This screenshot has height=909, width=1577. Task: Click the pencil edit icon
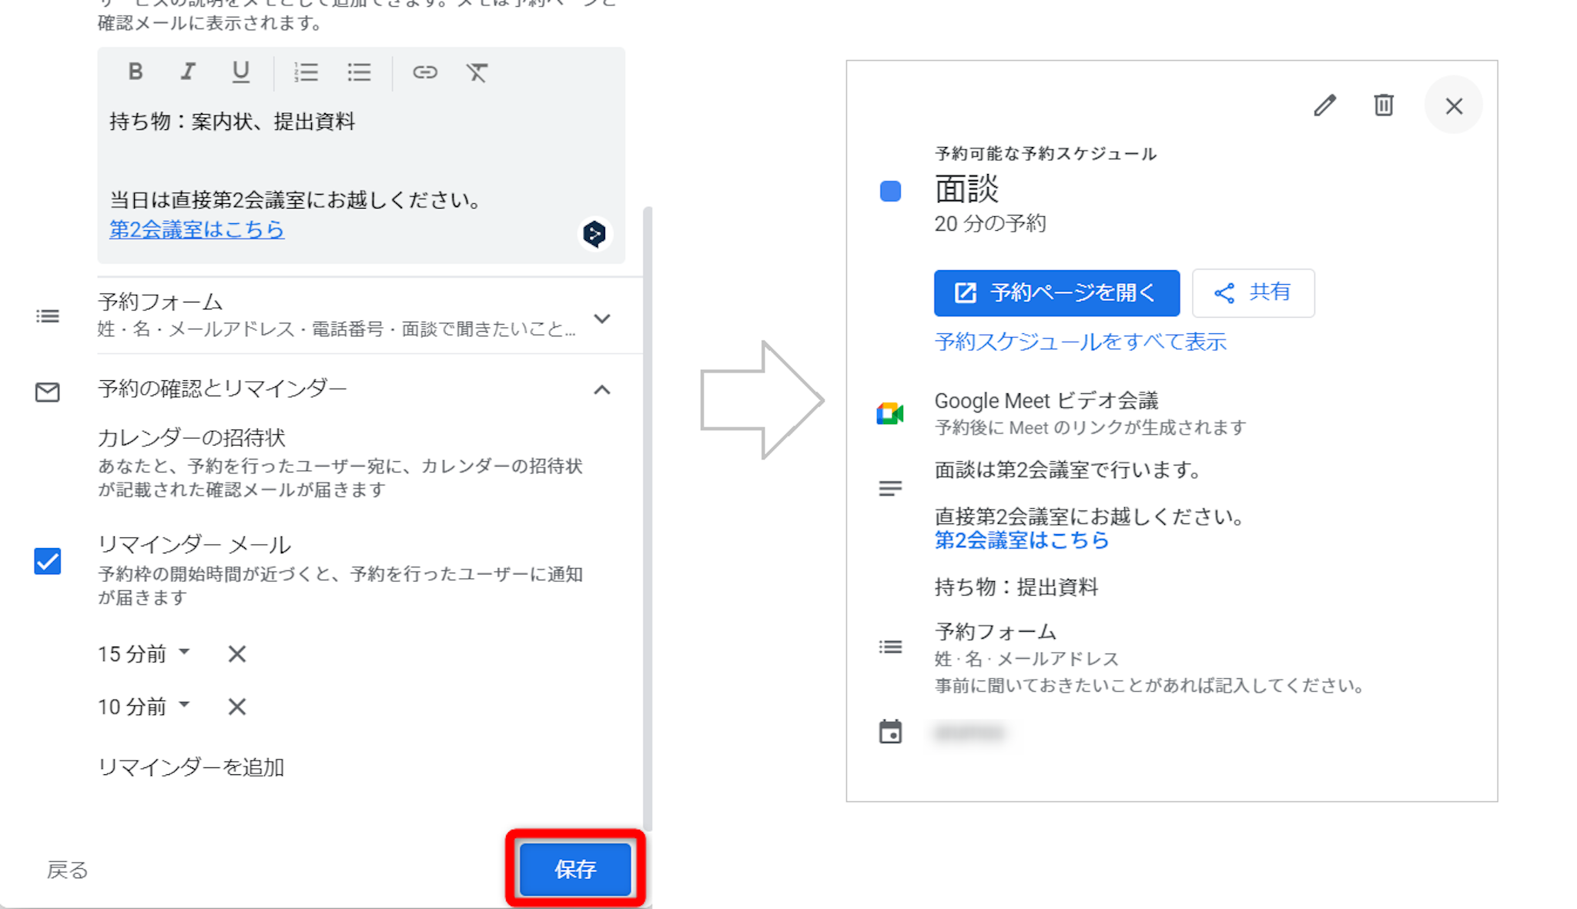(1324, 105)
